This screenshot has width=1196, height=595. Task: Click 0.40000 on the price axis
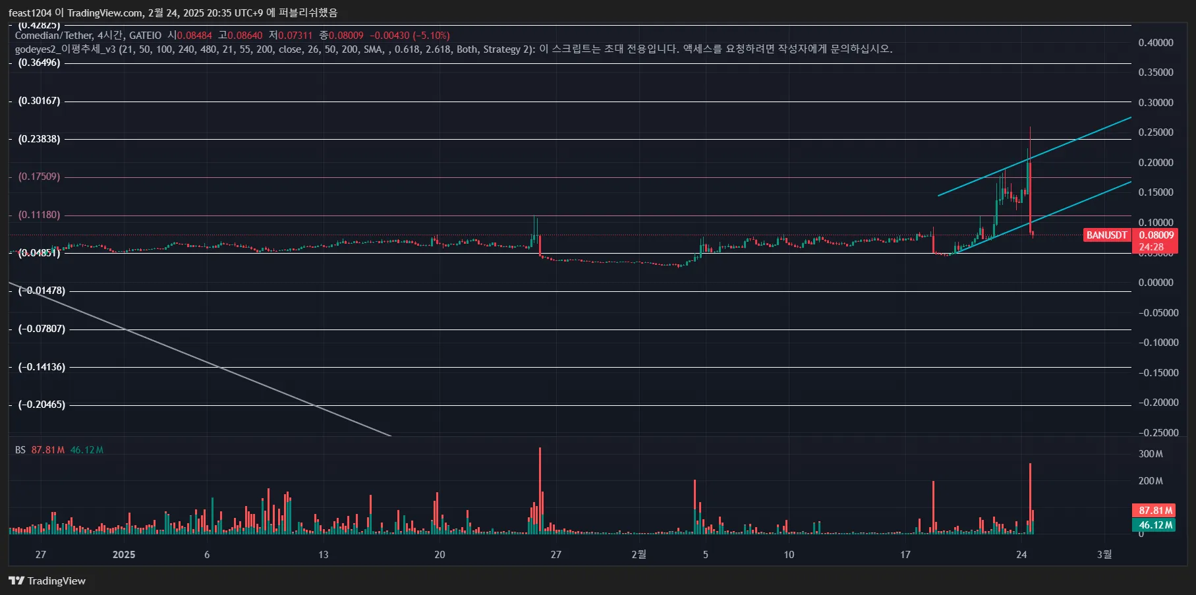coord(1156,43)
